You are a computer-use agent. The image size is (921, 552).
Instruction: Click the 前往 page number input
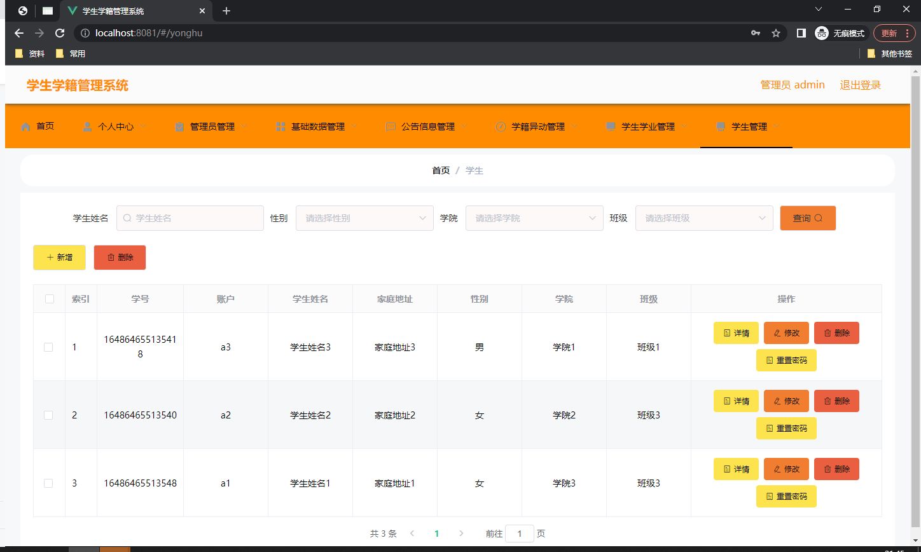click(520, 534)
